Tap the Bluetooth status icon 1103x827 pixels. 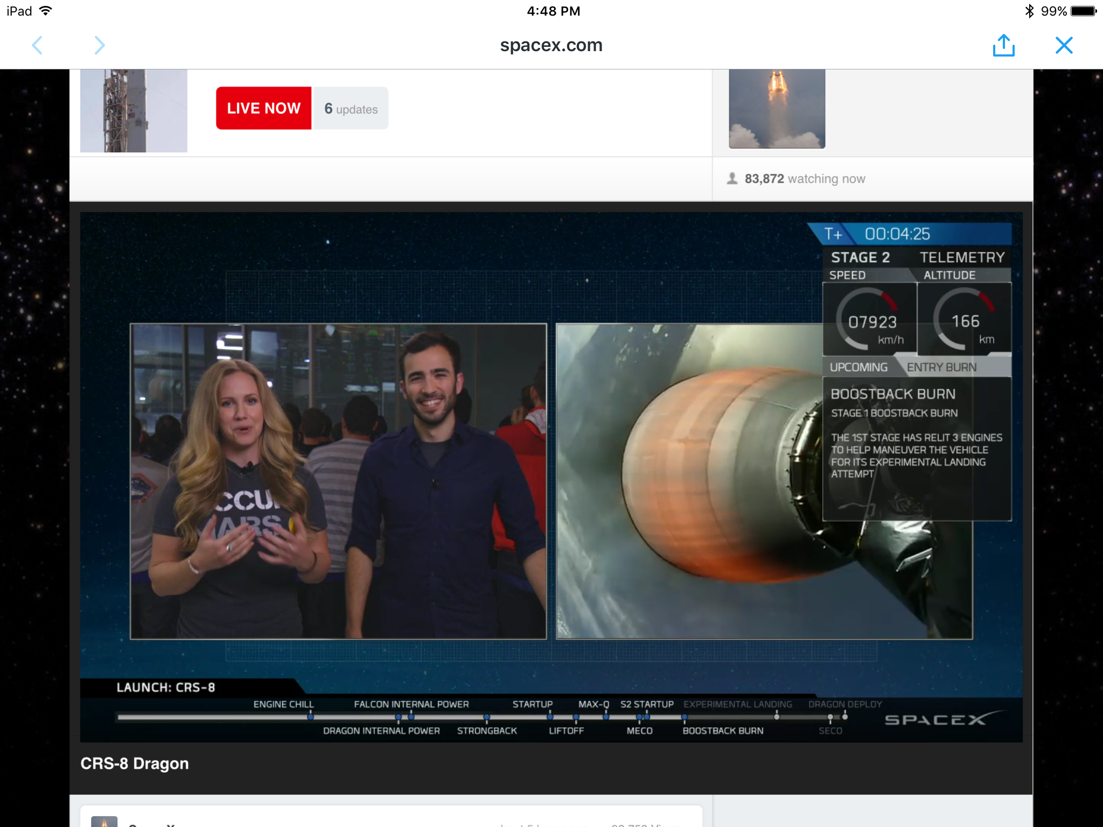(x=1029, y=11)
